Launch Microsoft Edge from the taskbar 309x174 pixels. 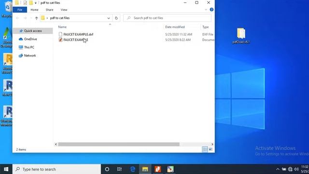point(132,169)
